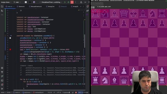Click the red color swatch in gutter
This screenshot has width=167, height=94.
pos(10,49)
